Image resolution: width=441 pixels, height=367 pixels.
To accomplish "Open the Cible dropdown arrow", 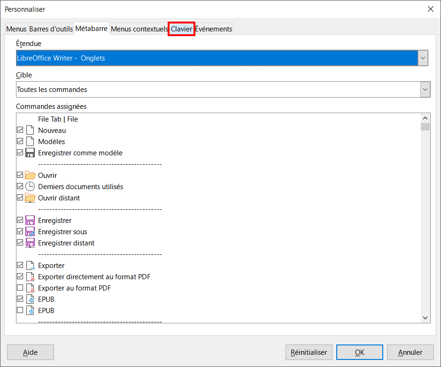I will (425, 89).
